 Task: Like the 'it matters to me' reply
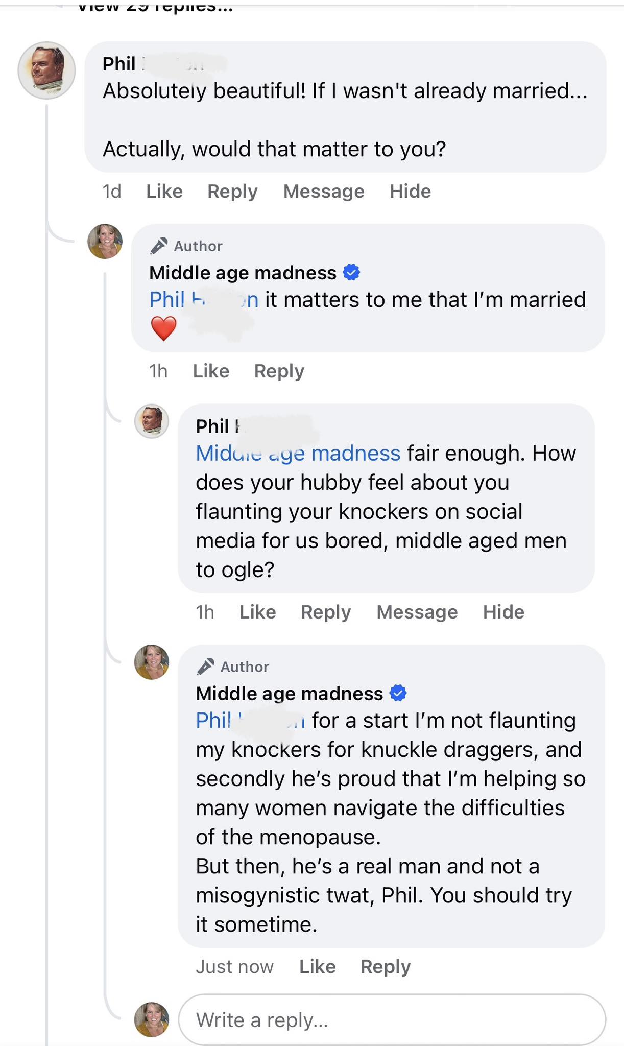click(211, 371)
